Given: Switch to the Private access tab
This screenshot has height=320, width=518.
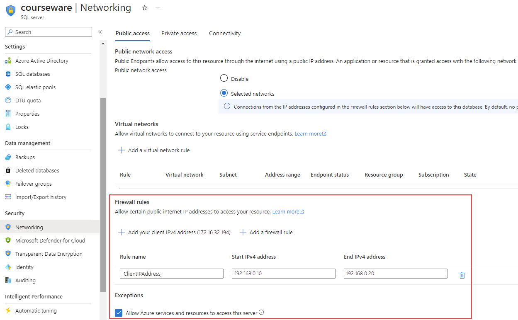Looking at the screenshot, I should tap(179, 33).
